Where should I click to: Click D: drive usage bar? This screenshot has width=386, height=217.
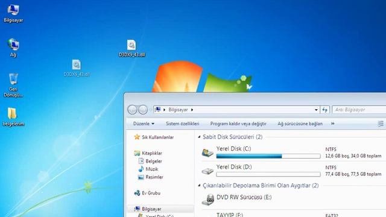click(268, 174)
